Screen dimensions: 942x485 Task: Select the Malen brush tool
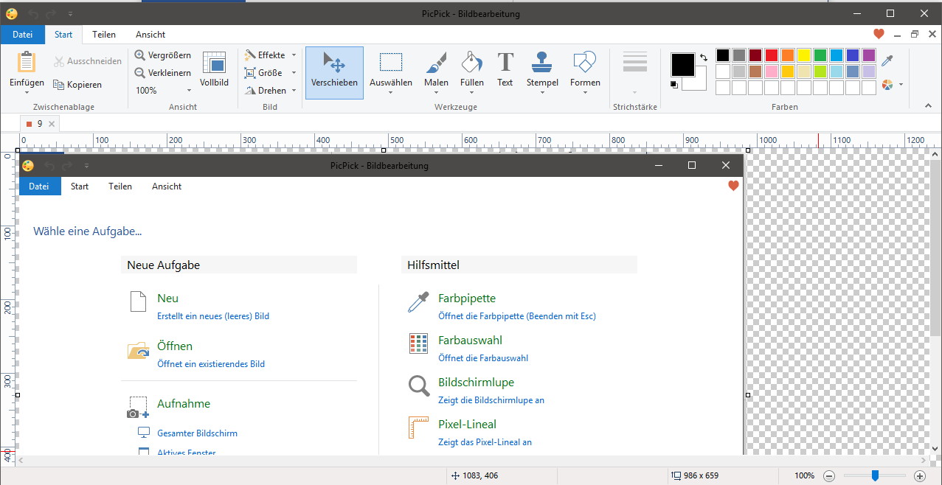[x=436, y=72]
